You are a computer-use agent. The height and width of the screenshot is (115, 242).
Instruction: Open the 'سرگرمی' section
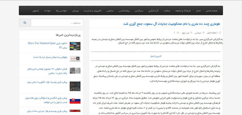click(x=139, y=11)
